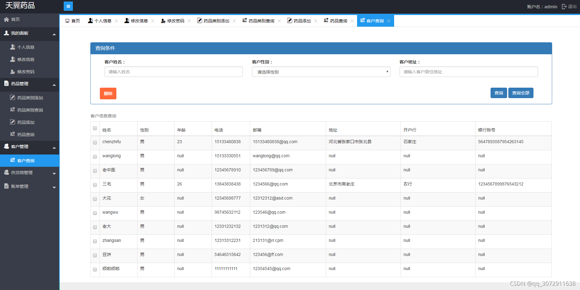
Task: Tick the checkbox for zhangsan
Action: (95, 241)
